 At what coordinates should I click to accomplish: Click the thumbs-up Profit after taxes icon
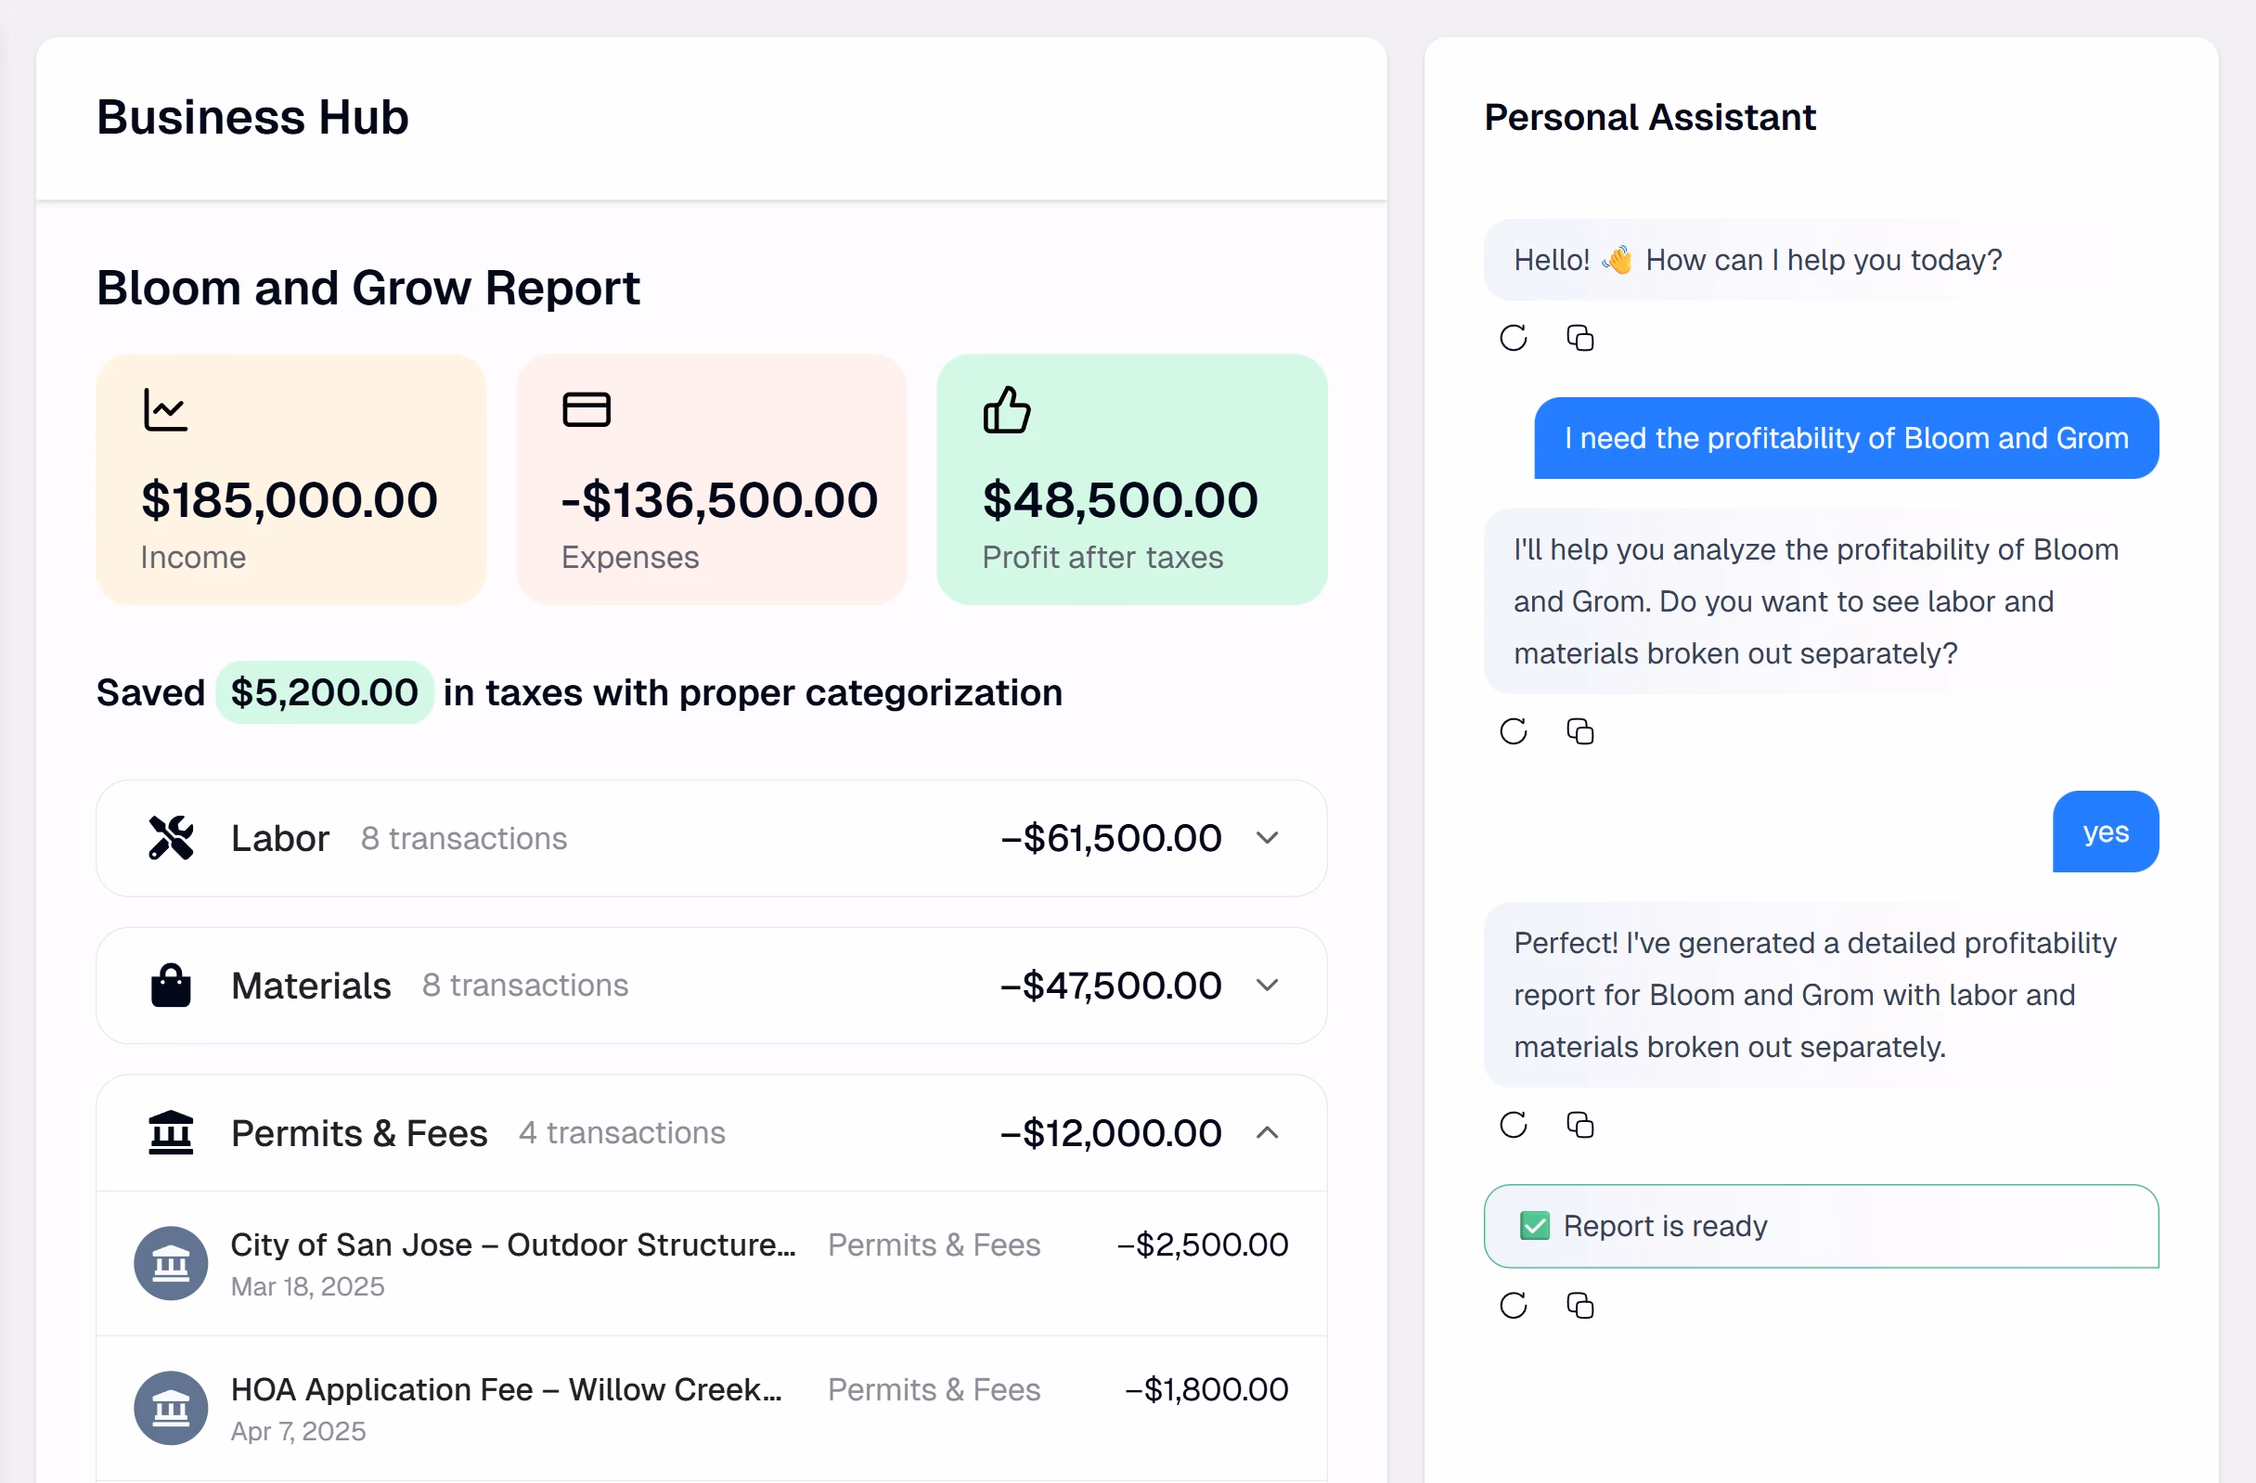(x=1006, y=409)
